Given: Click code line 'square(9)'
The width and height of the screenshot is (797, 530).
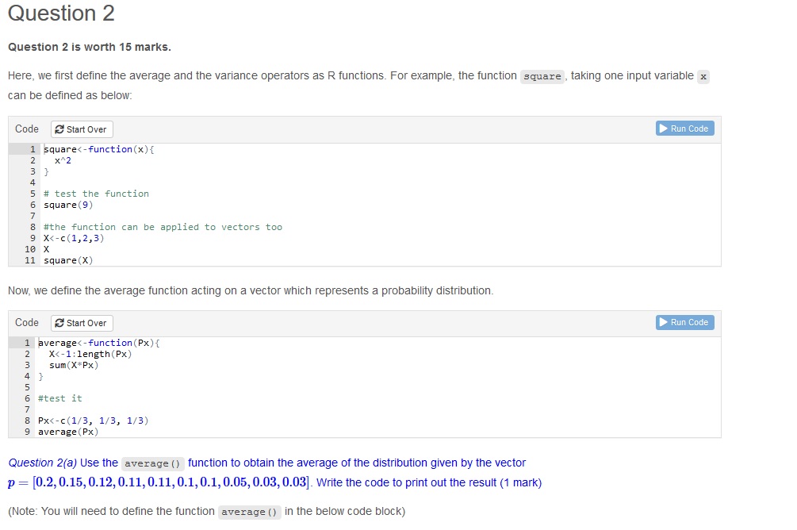Looking at the screenshot, I should click(x=68, y=205).
